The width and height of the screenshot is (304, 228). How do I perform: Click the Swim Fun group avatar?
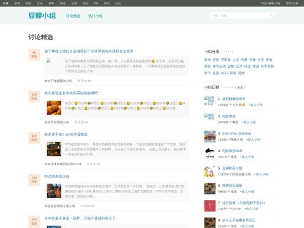coord(210,136)
